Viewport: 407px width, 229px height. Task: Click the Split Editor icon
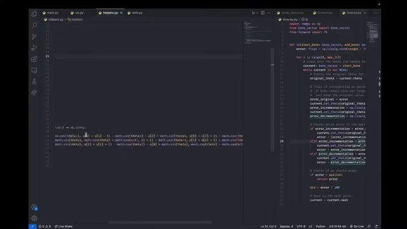point(263,13)
